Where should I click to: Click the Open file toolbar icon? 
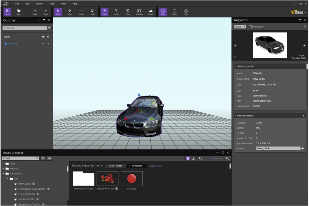(x=19, y=12)
